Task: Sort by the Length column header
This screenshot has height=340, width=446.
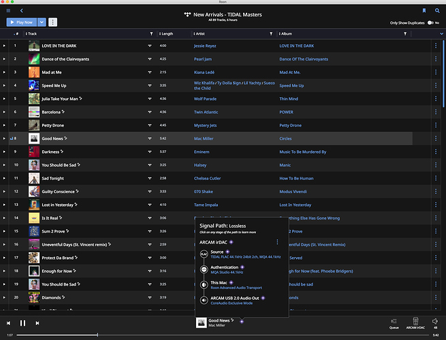Action: tap(166, 34)
